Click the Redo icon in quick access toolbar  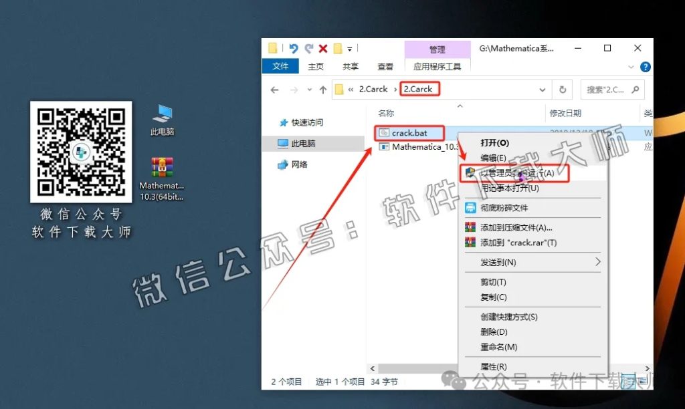(x=309, y=48)
